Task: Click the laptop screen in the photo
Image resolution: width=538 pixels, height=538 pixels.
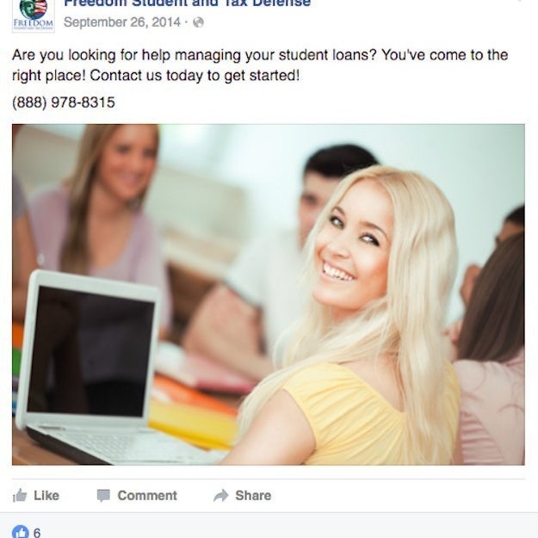Action: [x=91, y=352]
